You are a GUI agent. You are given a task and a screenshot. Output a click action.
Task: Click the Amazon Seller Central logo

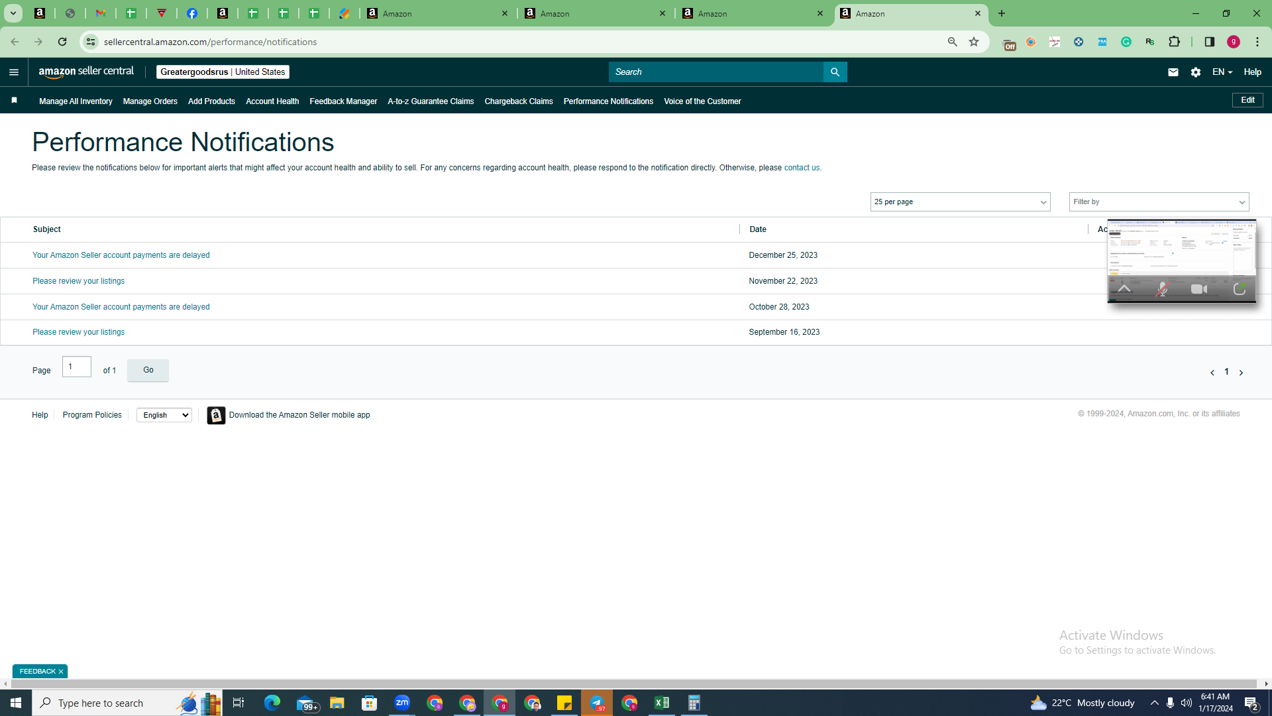86,72
